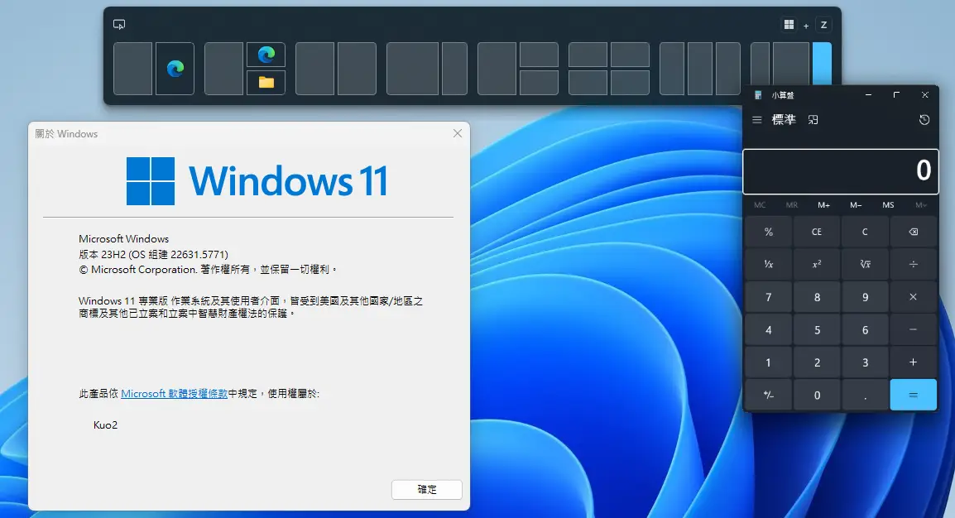Click the decimal point key
Image resolution: width=955 pixels, height=518 pixels.
(x=865, y=395)
